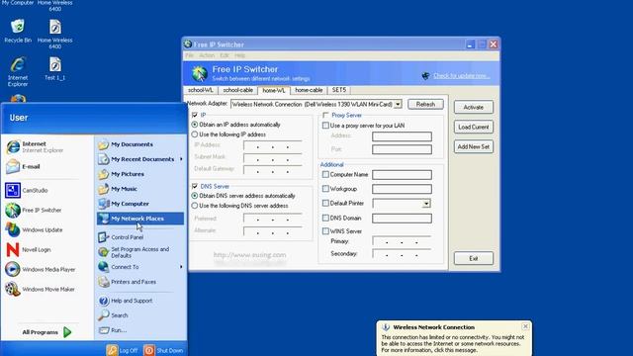
Task: Check Use a proxy server for your LAN
Action: pyautogui.click(x=325, y=126)
